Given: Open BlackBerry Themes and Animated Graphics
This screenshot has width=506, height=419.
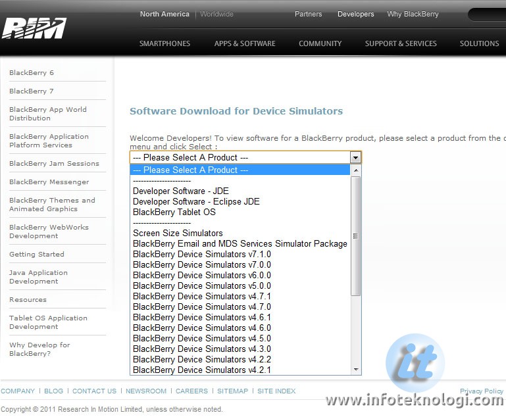Looking at the screenshot, I should click(52, 205).
